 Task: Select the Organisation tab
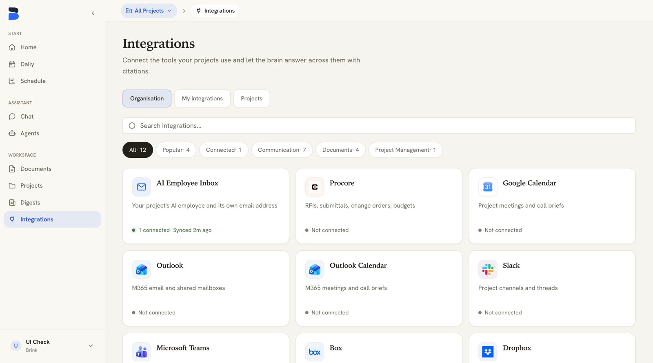click(147, 99)
